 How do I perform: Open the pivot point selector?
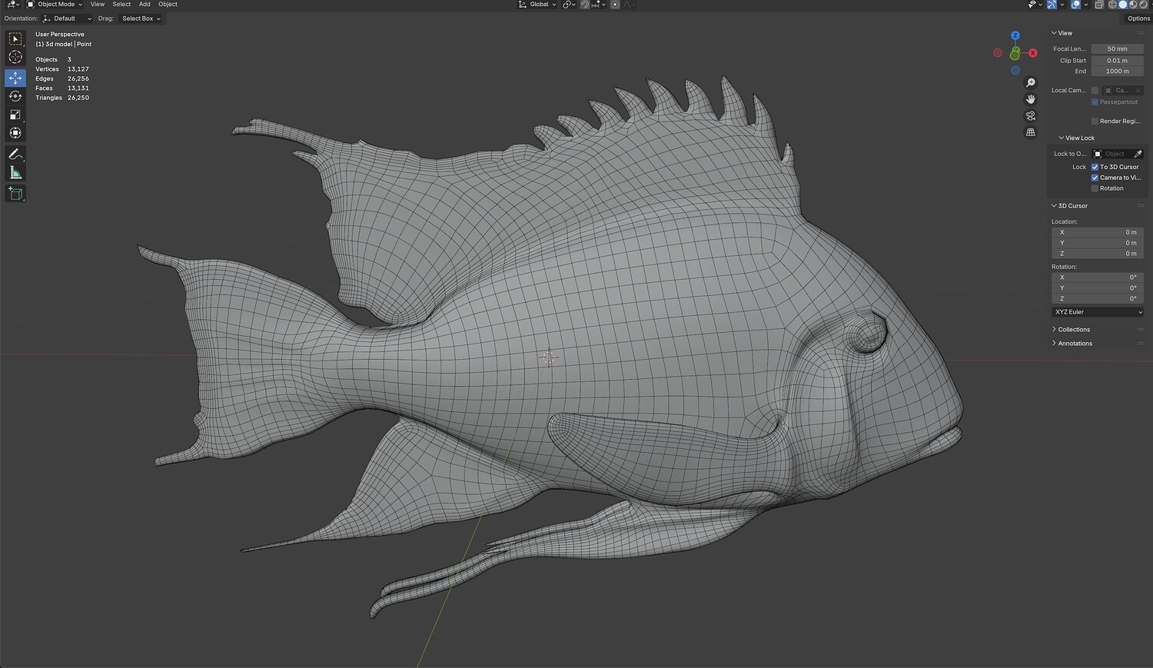(x=569, y=5)
